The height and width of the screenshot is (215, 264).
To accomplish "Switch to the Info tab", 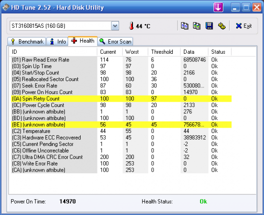I will pos(58,41).
